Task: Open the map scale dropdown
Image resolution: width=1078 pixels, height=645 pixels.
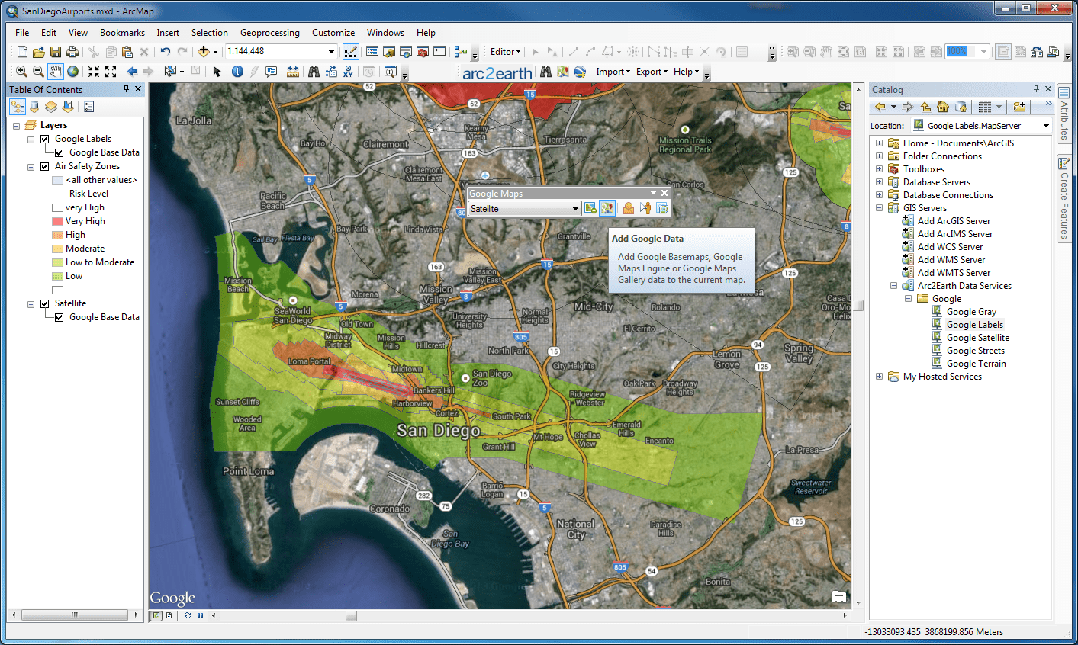Action: coord(331,52)
